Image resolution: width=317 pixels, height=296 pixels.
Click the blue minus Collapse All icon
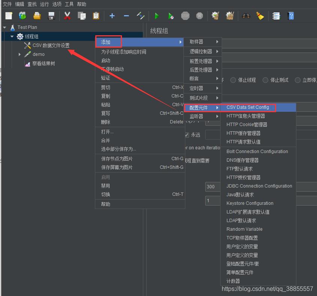126,16
